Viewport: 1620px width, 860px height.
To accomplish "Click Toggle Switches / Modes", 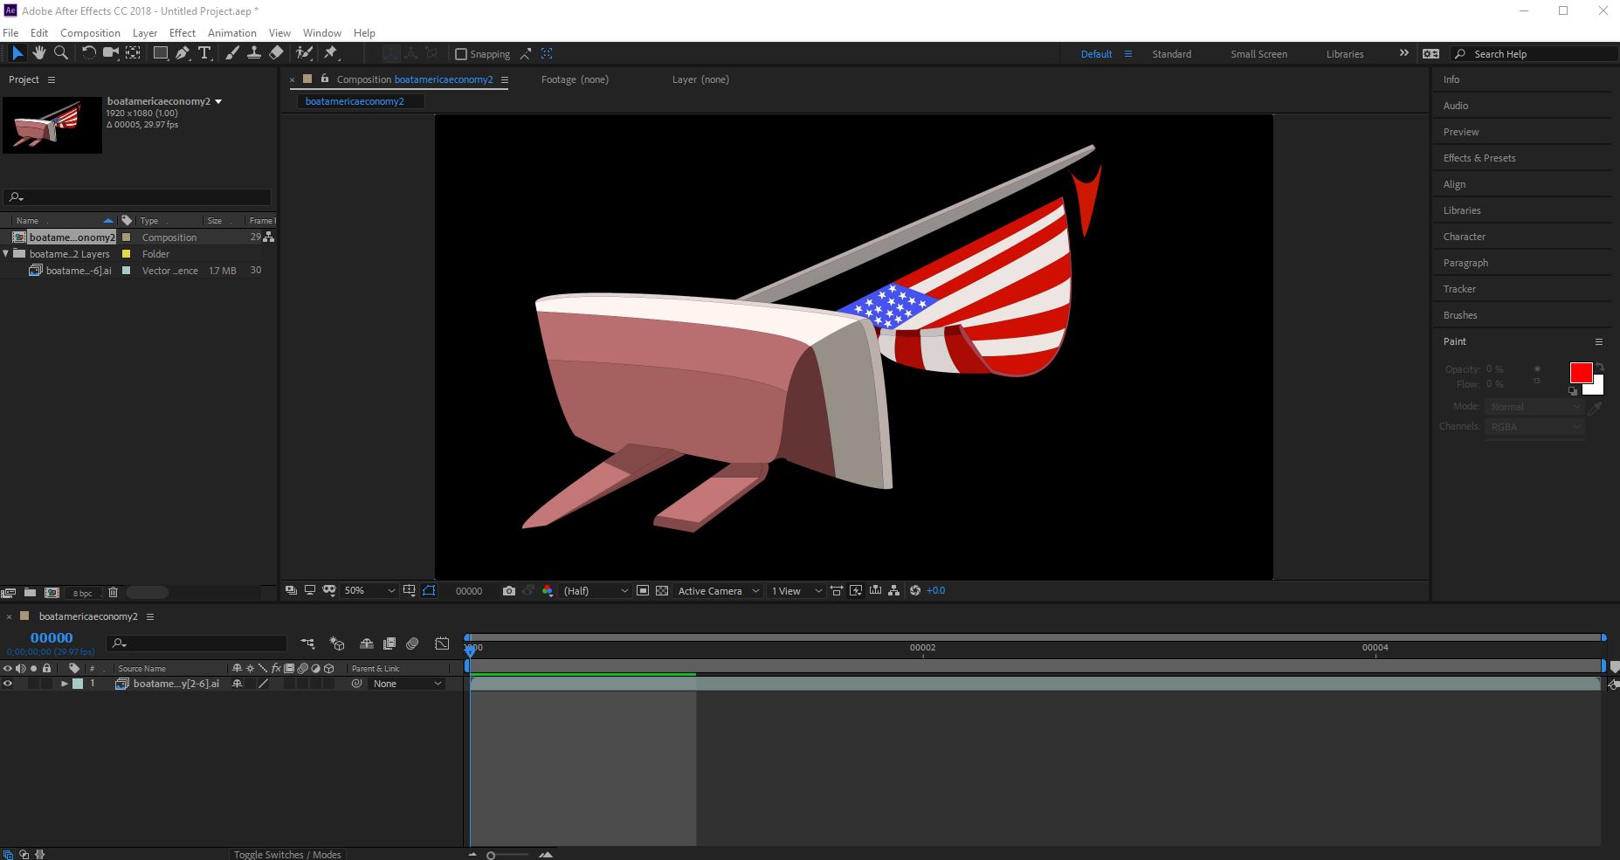I will click(286, 854).
